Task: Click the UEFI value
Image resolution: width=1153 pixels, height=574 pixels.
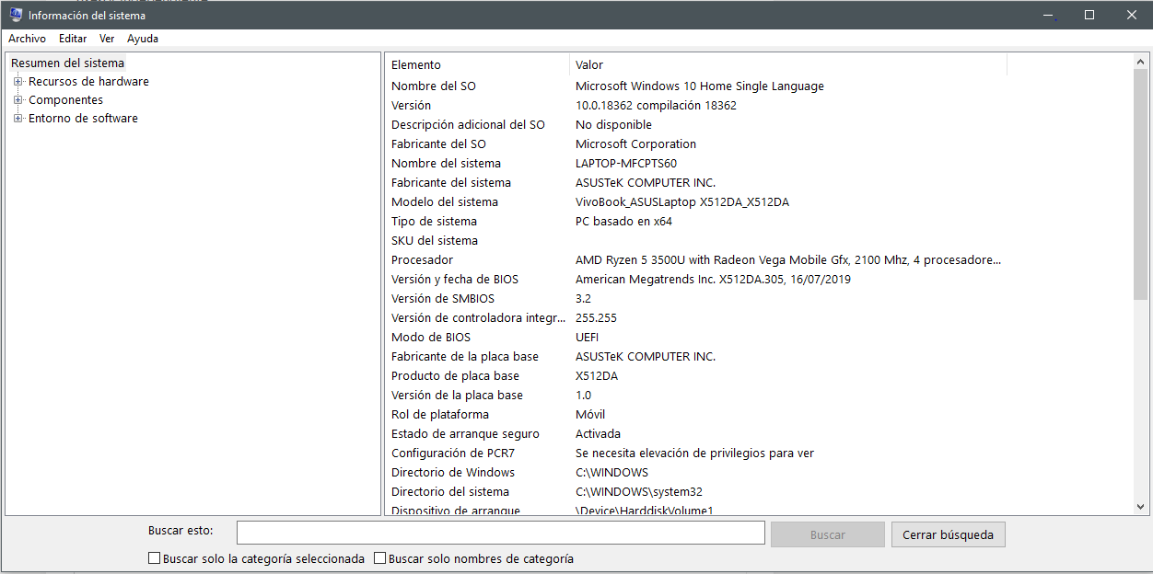Action: [x=587, y=338]
